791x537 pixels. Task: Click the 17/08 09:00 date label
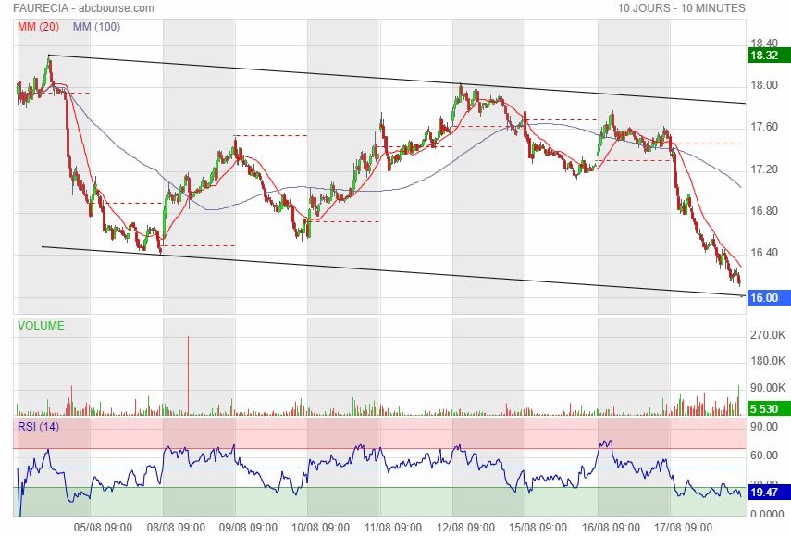point(683,528)
